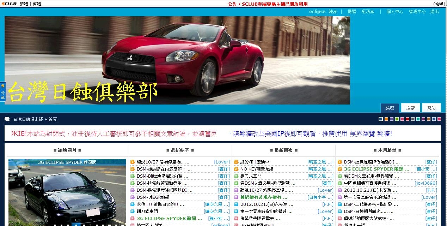Click the (檢舉) report link

[439, 4]
